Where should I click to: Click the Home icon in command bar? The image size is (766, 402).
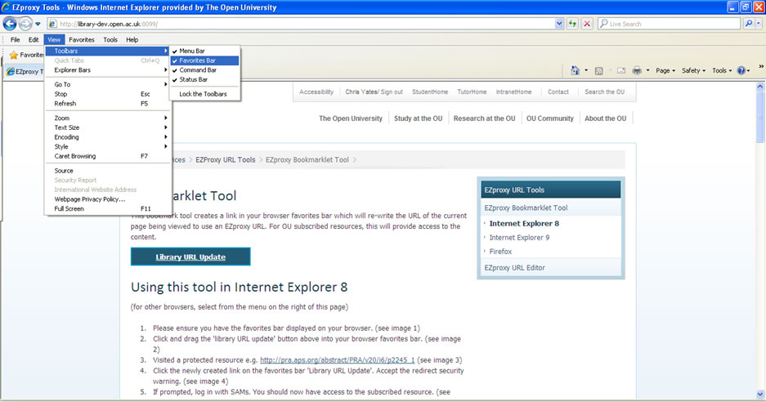coord(575,70)
